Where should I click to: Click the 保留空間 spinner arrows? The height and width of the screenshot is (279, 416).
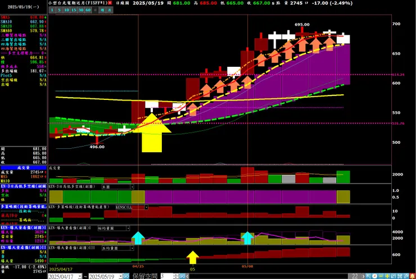[x=175, y=276]
